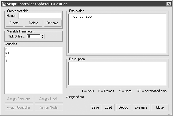Click the Tick Offset value field

coord(34,37)
